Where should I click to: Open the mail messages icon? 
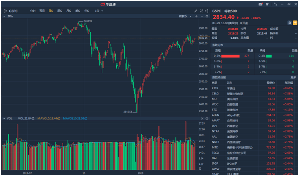260,4
